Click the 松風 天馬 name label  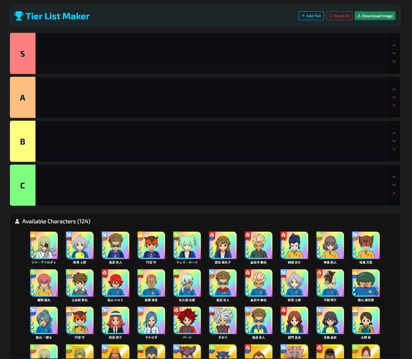pyautogui.click(x=366, y=262)
